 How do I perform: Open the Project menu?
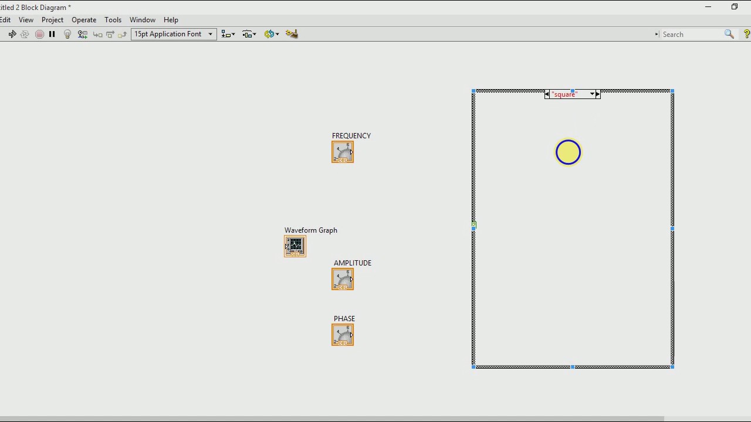[x=52, y=20]
